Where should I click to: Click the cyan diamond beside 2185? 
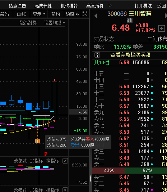(x=152, y=112)
